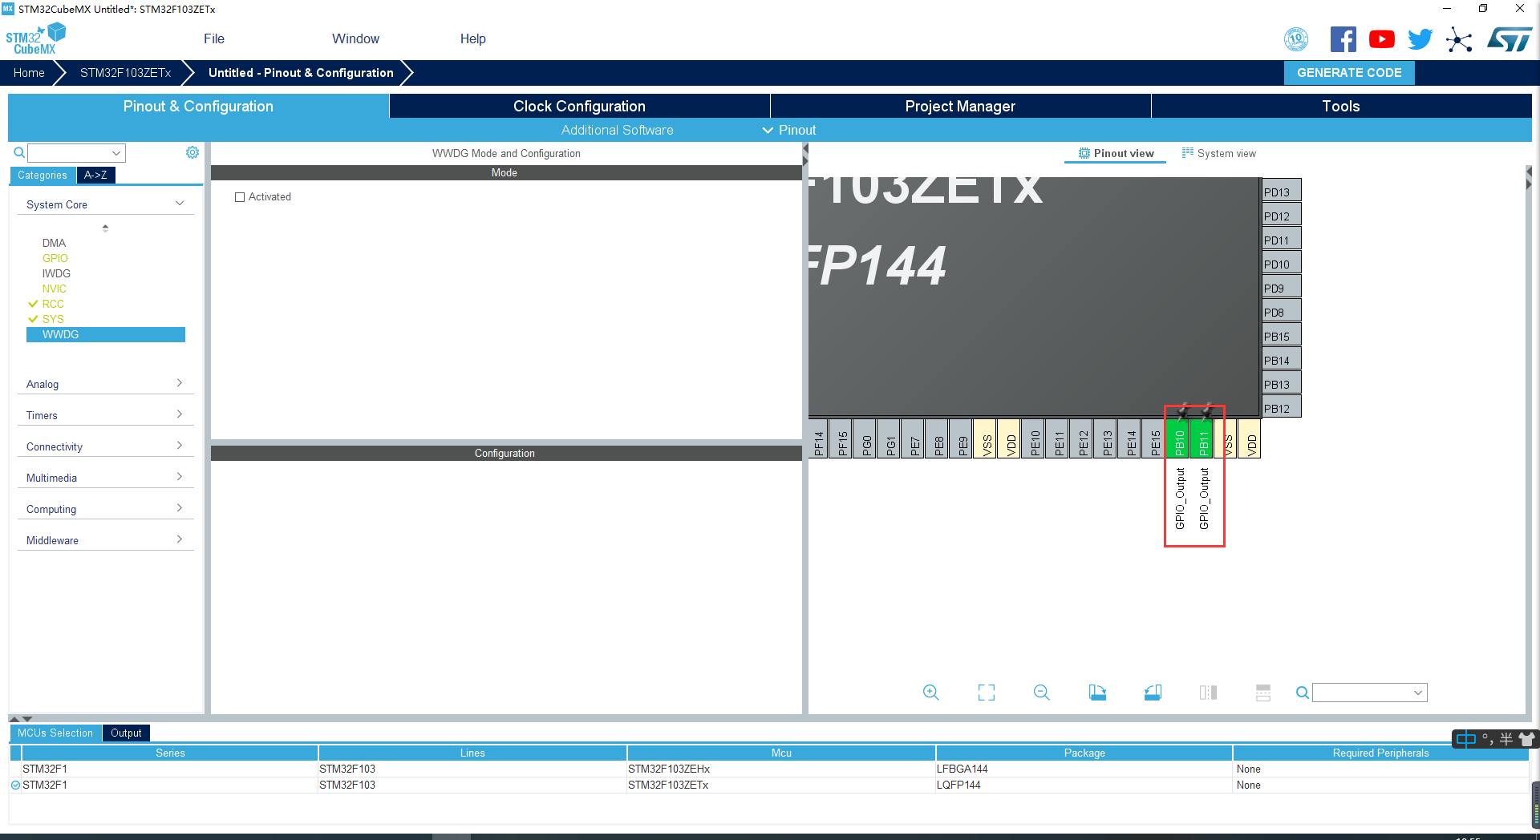Open the Output tab at bottom

(x=126, y=733)
